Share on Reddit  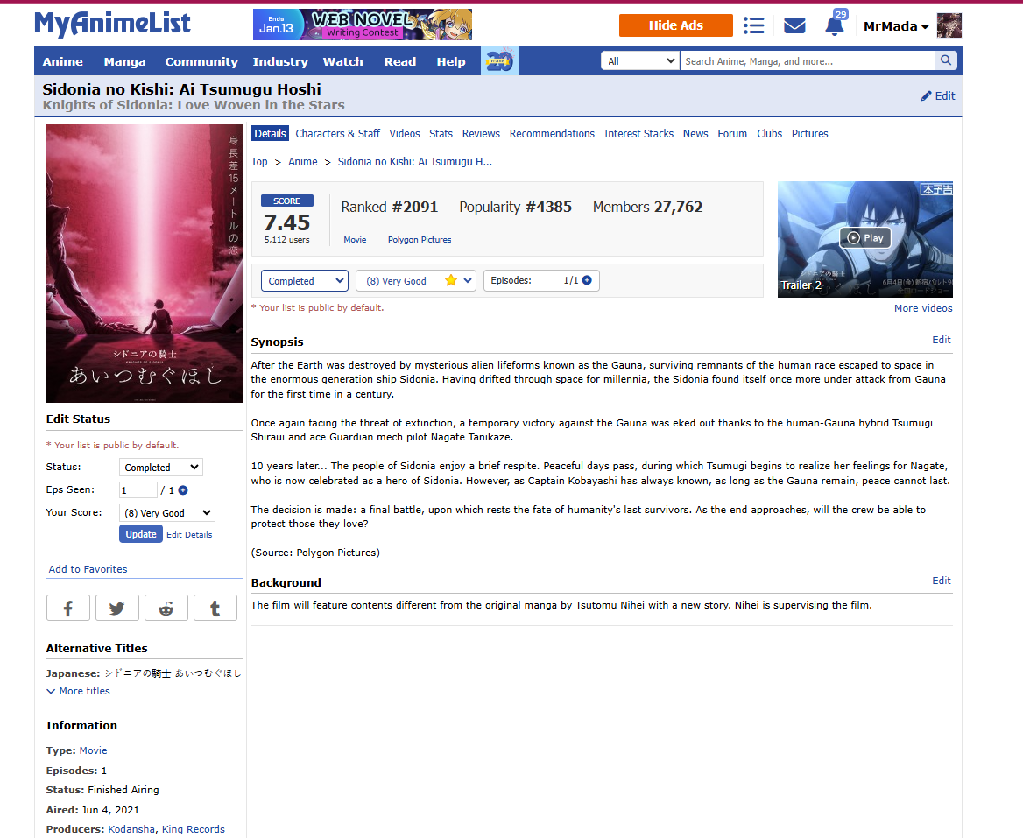click(166, 608)
